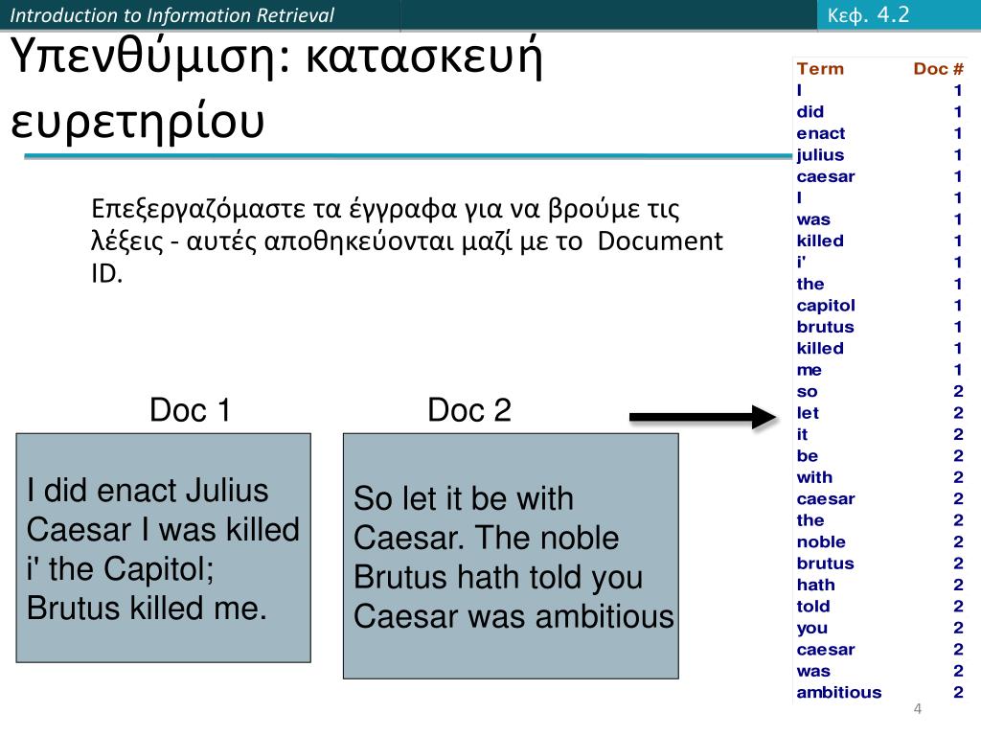Click the 'Doc 2' heading

pyautogui.click(x=469, y=410)
